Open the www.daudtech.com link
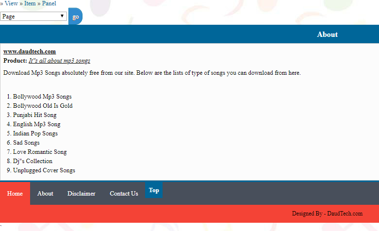The image size is (379, 231). [30, 51]
